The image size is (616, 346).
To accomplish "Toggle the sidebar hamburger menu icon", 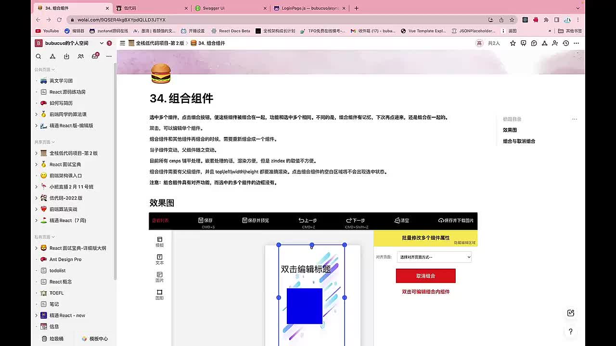I will tap(123, 43).
